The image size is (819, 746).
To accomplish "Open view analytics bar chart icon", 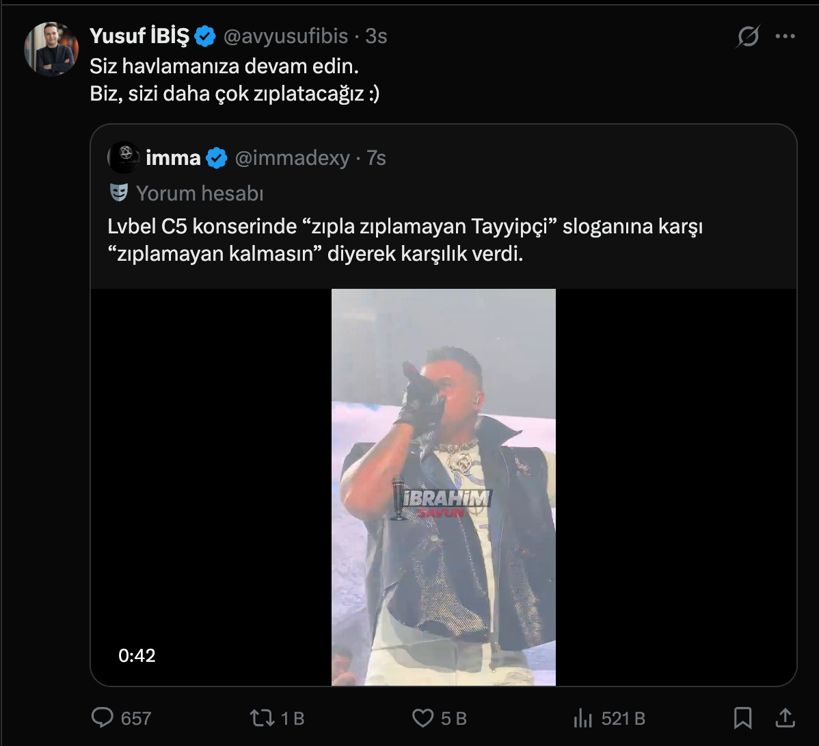I will click(x=582, y=717).
